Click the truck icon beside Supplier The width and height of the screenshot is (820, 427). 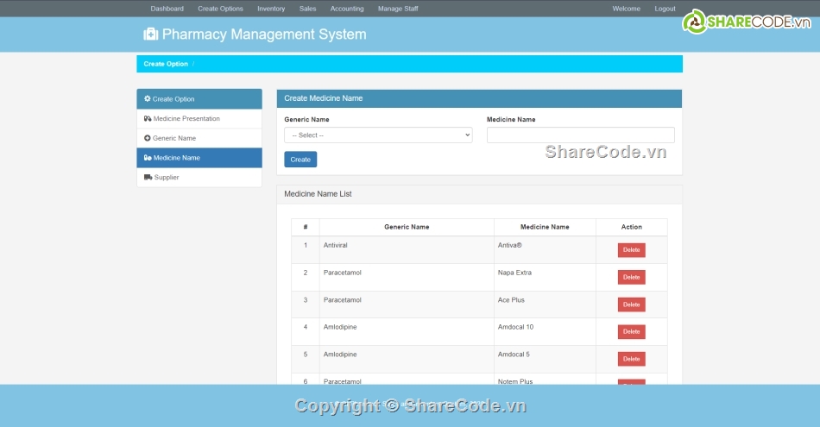(148, 178)
